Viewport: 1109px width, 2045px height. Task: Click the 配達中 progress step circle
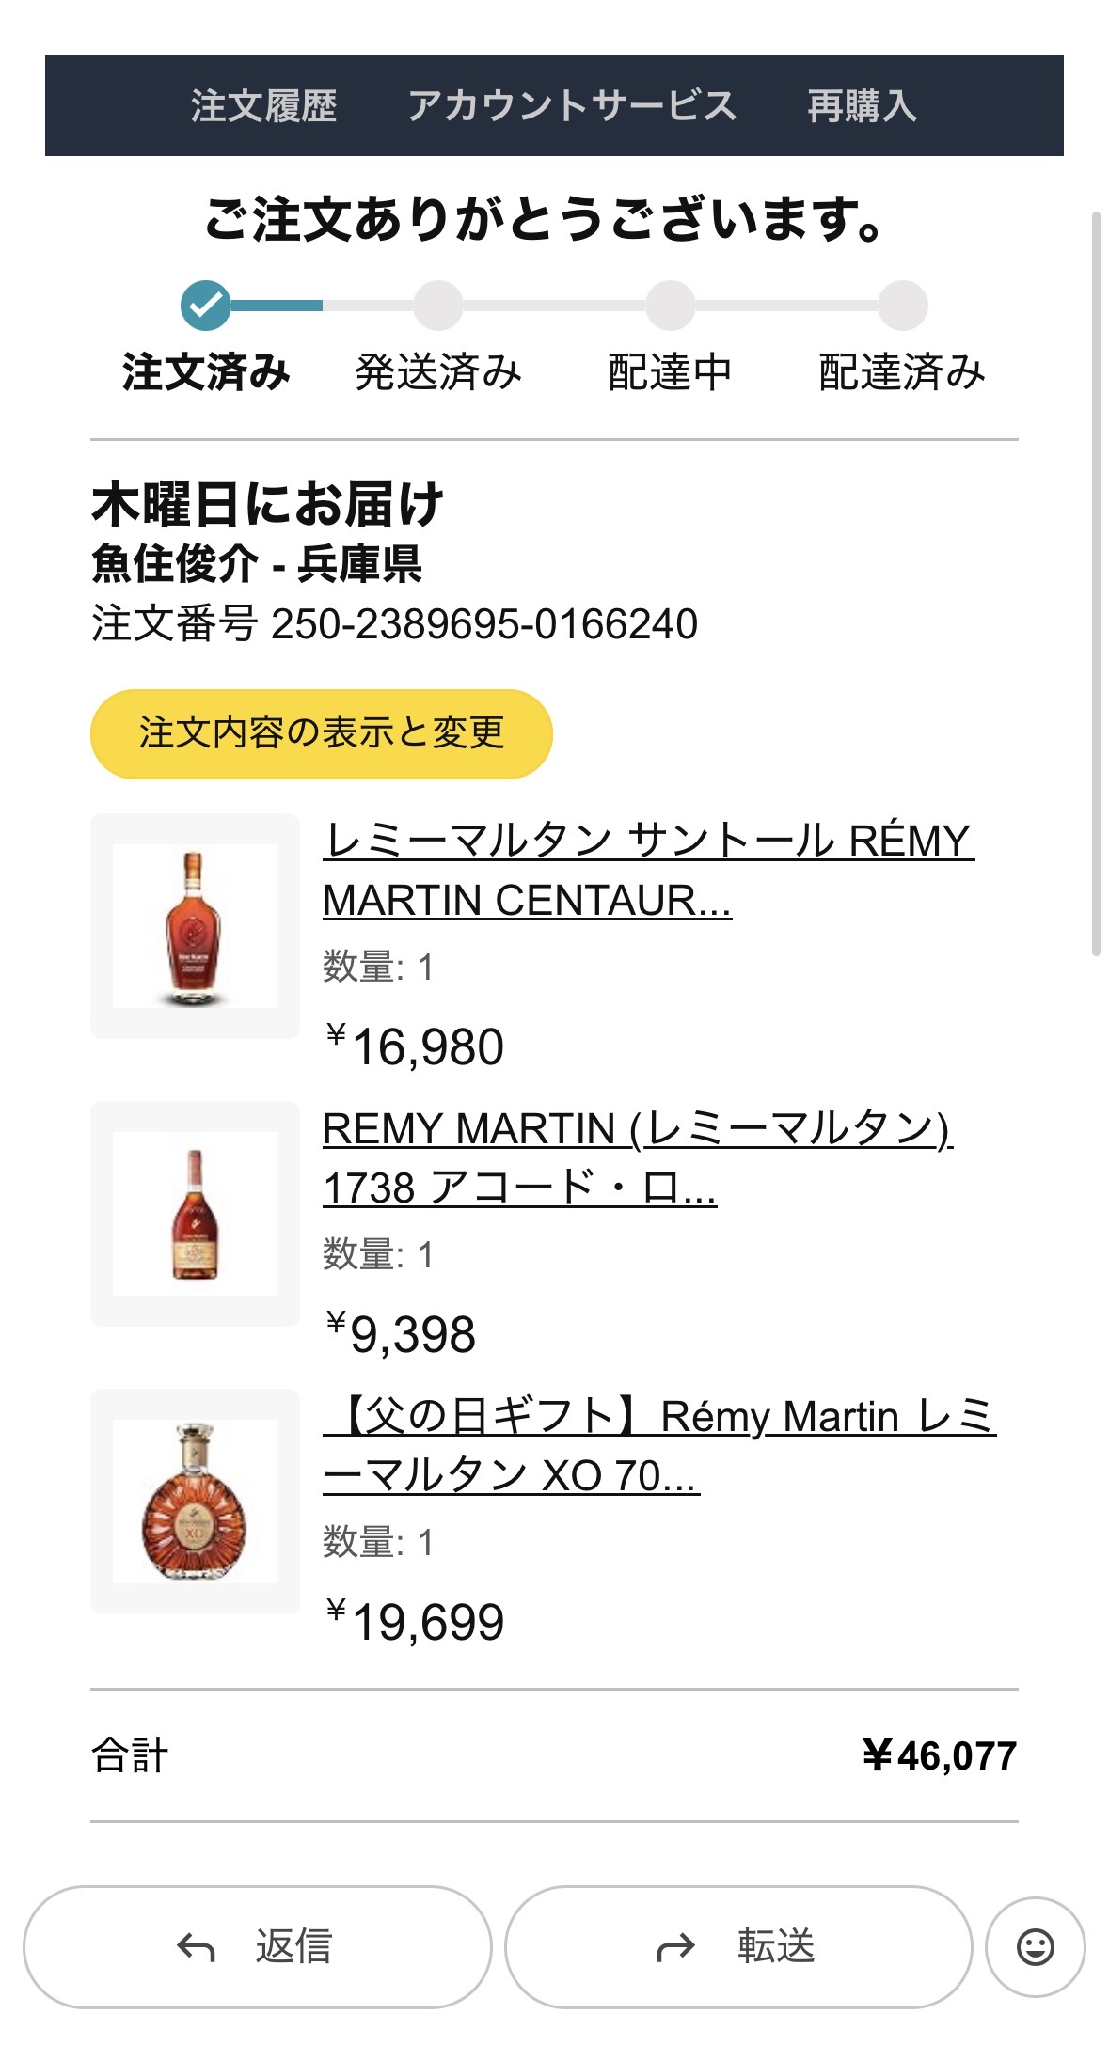670,305
